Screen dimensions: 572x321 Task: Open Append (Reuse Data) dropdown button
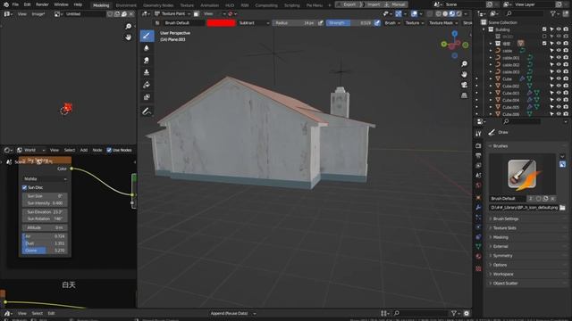pos(232,313)
